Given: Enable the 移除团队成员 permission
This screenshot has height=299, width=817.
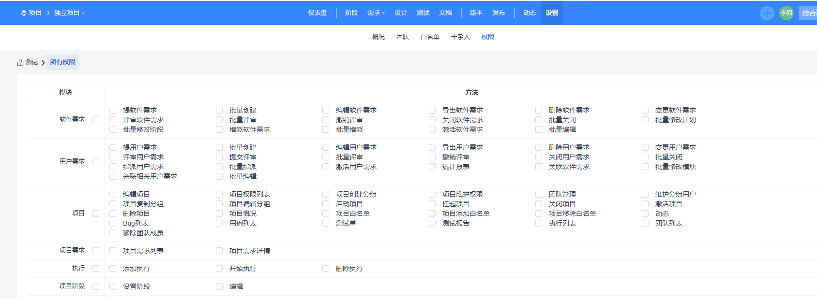Looking at the screenshot, I should [x=113, y=233].
